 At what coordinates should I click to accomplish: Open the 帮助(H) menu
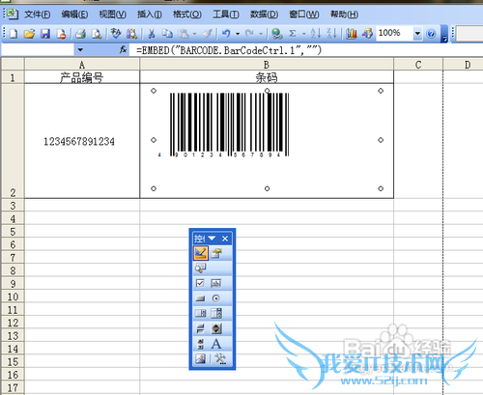click(344, 14)
